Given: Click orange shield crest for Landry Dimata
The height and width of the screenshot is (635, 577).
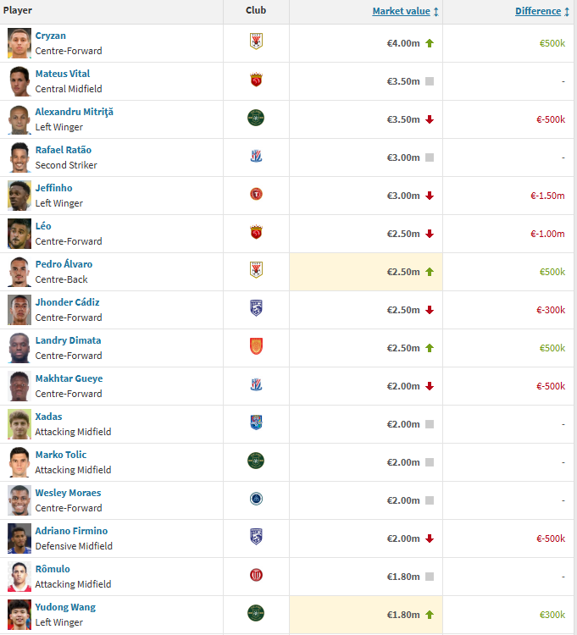Looking at the screenshot, I should [256, 346].
